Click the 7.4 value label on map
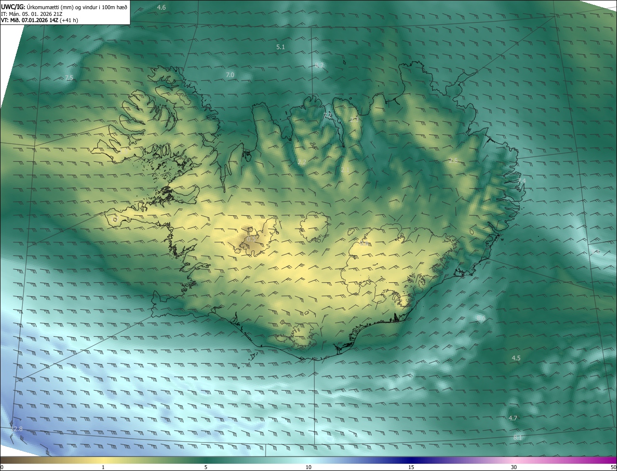 [522, 181]
